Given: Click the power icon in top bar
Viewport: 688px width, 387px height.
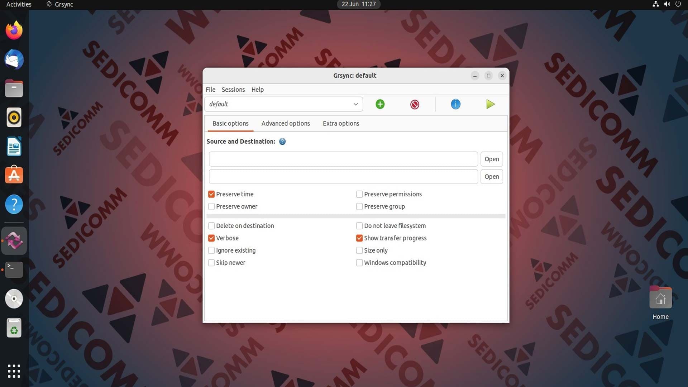Looking at the screenshot, I should (x=678, y=4).
